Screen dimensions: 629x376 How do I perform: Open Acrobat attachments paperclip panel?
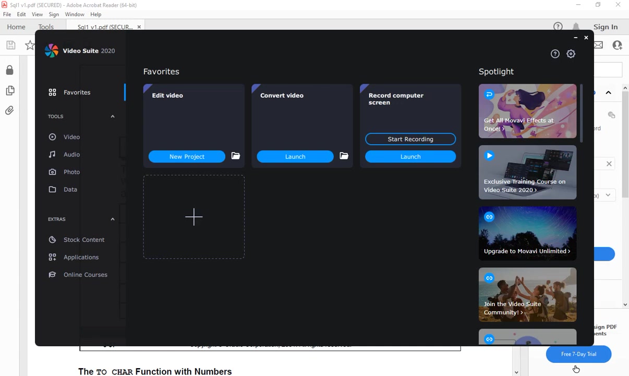9,111
